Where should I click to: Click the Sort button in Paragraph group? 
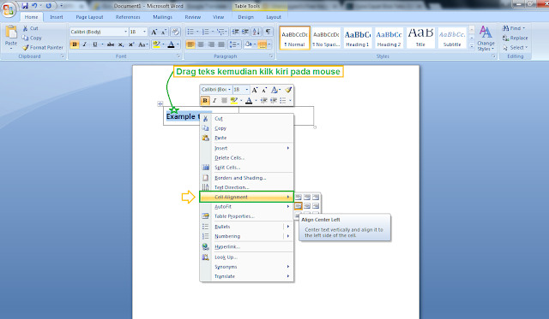click(256, 32)
